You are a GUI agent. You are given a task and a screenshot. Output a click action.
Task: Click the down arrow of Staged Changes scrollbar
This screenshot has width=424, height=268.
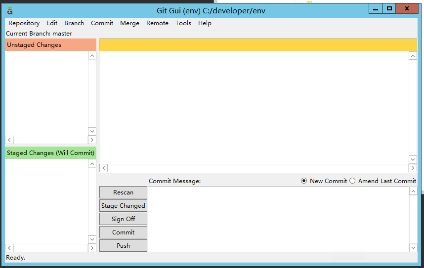pos(92,239)
